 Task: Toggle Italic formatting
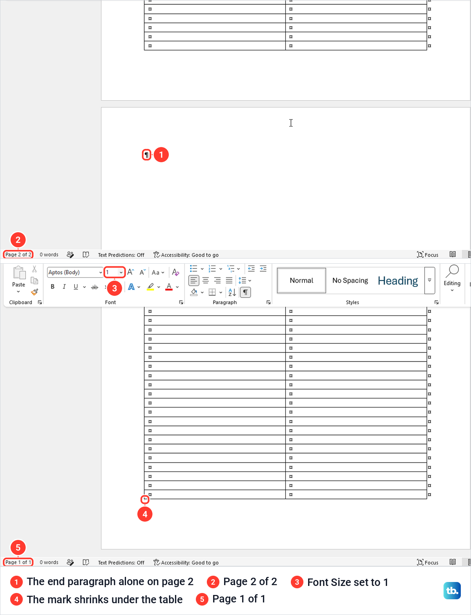64,287
